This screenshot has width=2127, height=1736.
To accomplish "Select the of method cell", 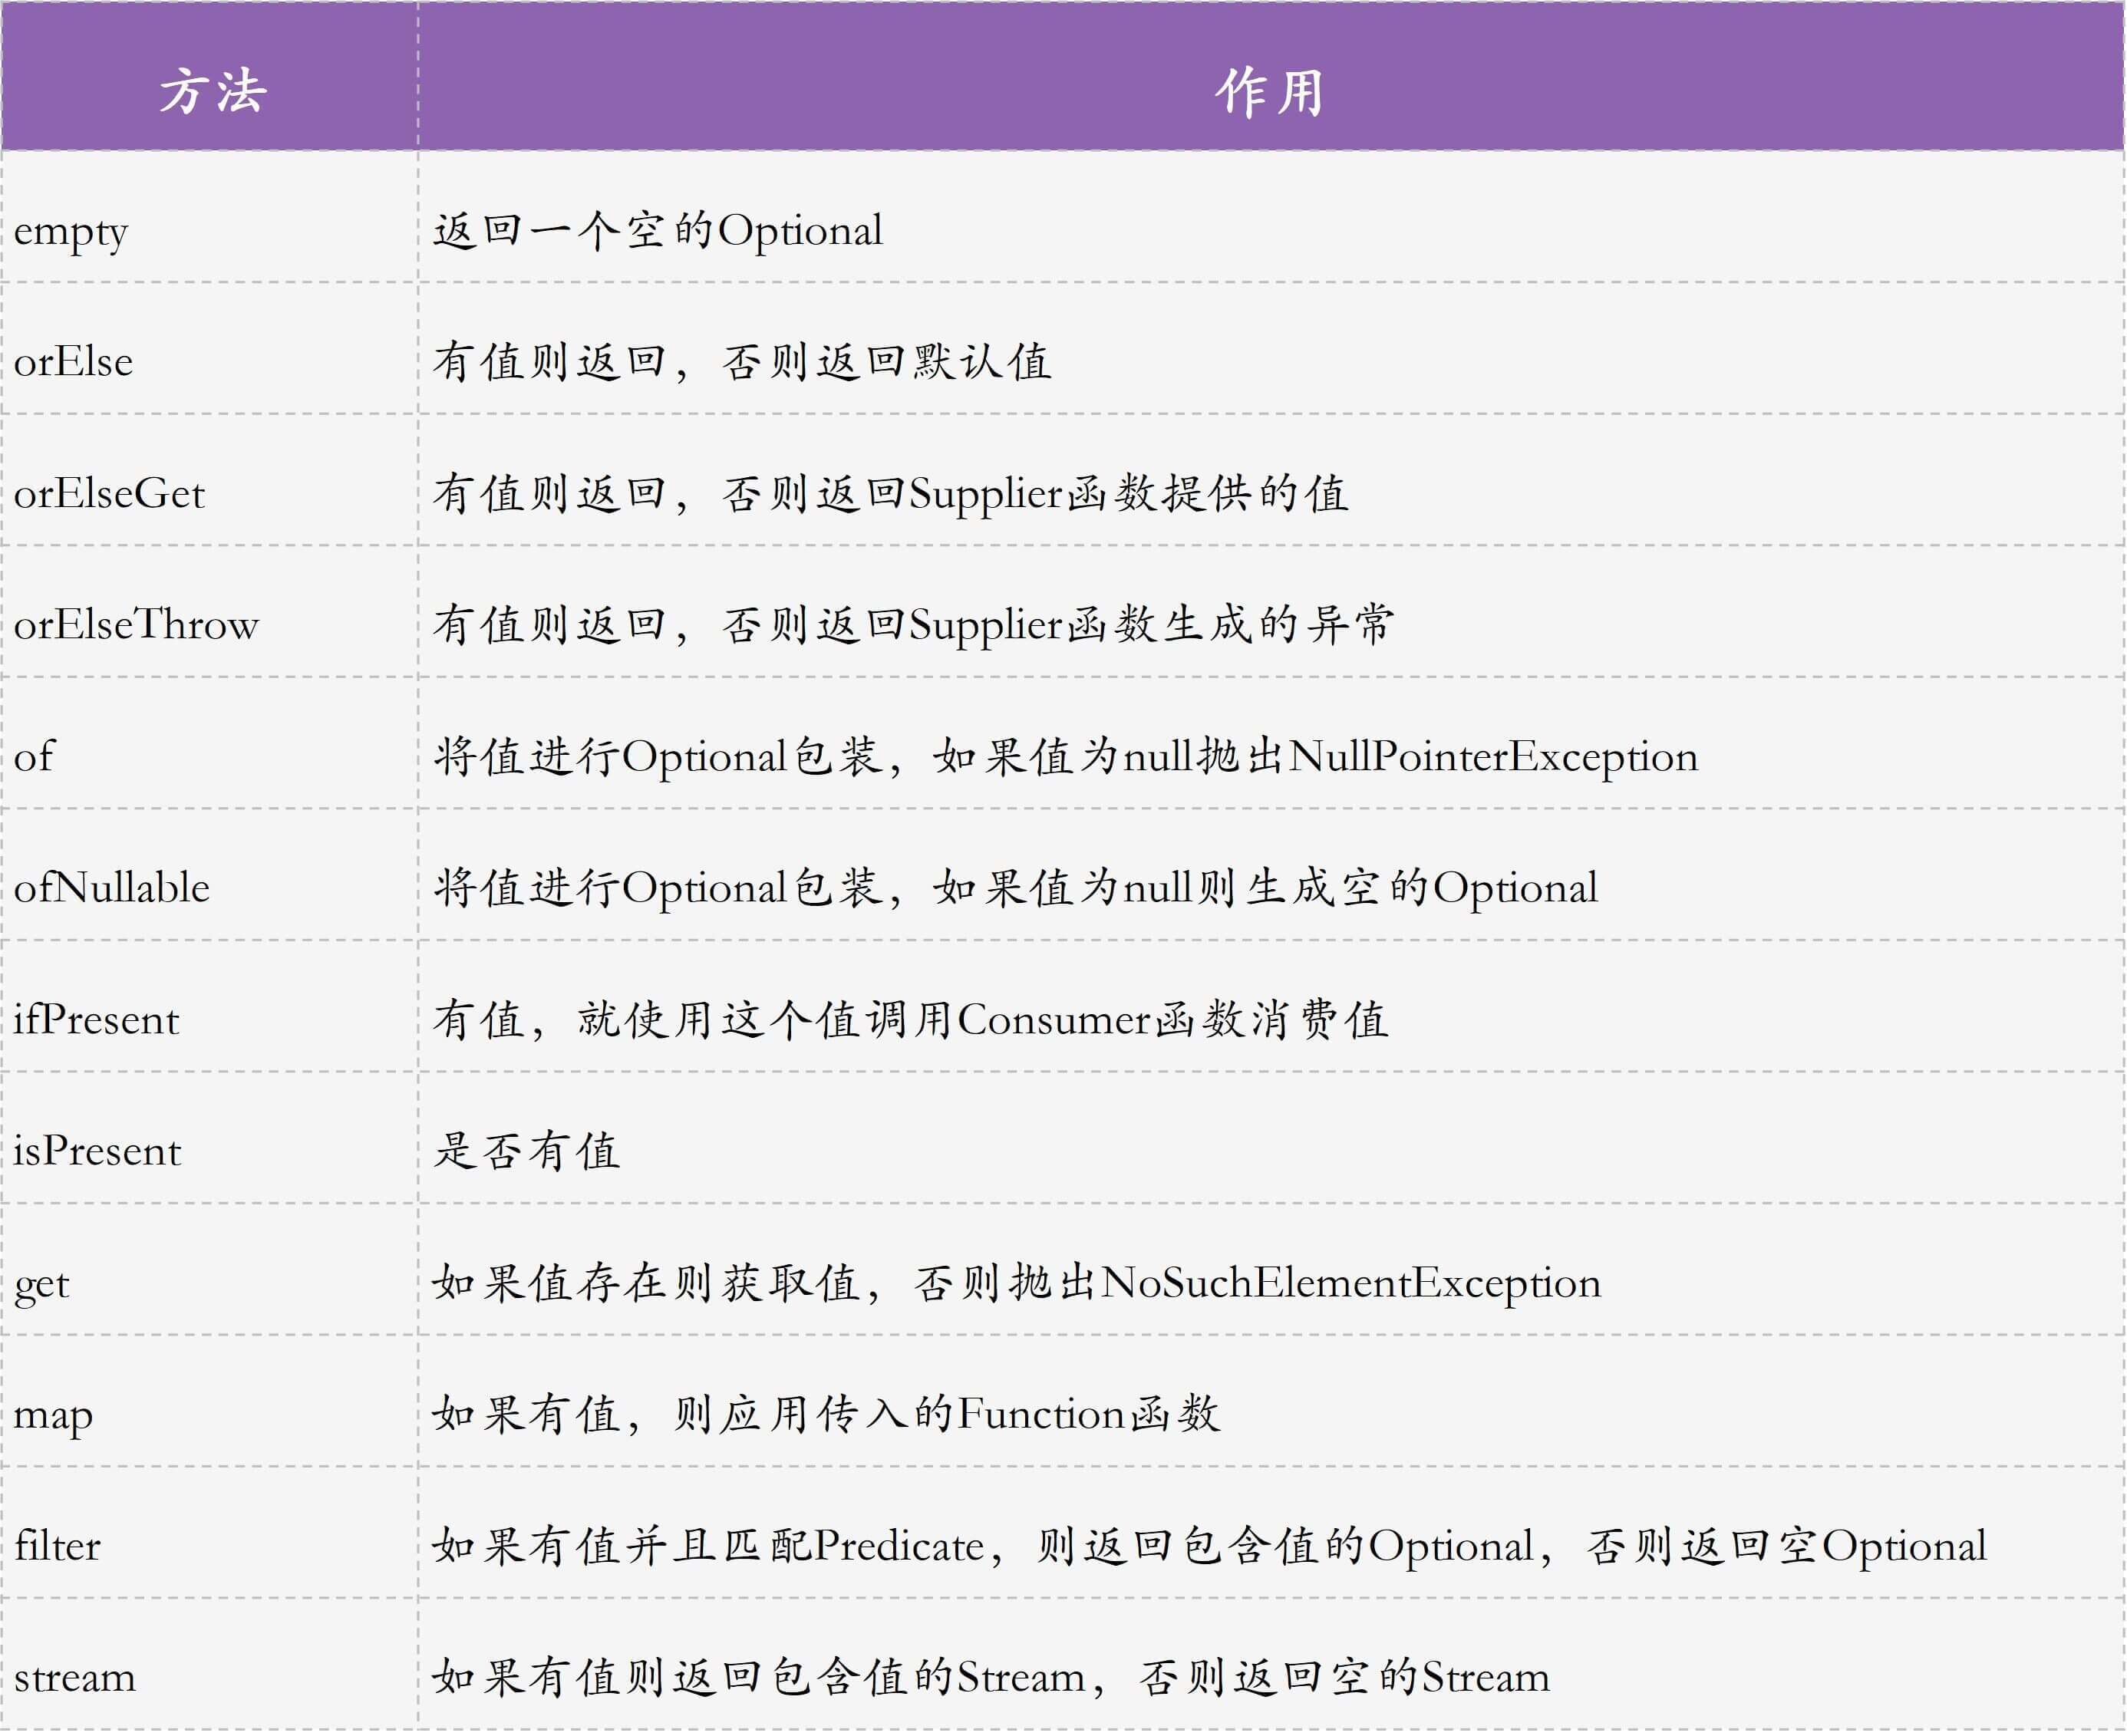I will click(34, 757).
